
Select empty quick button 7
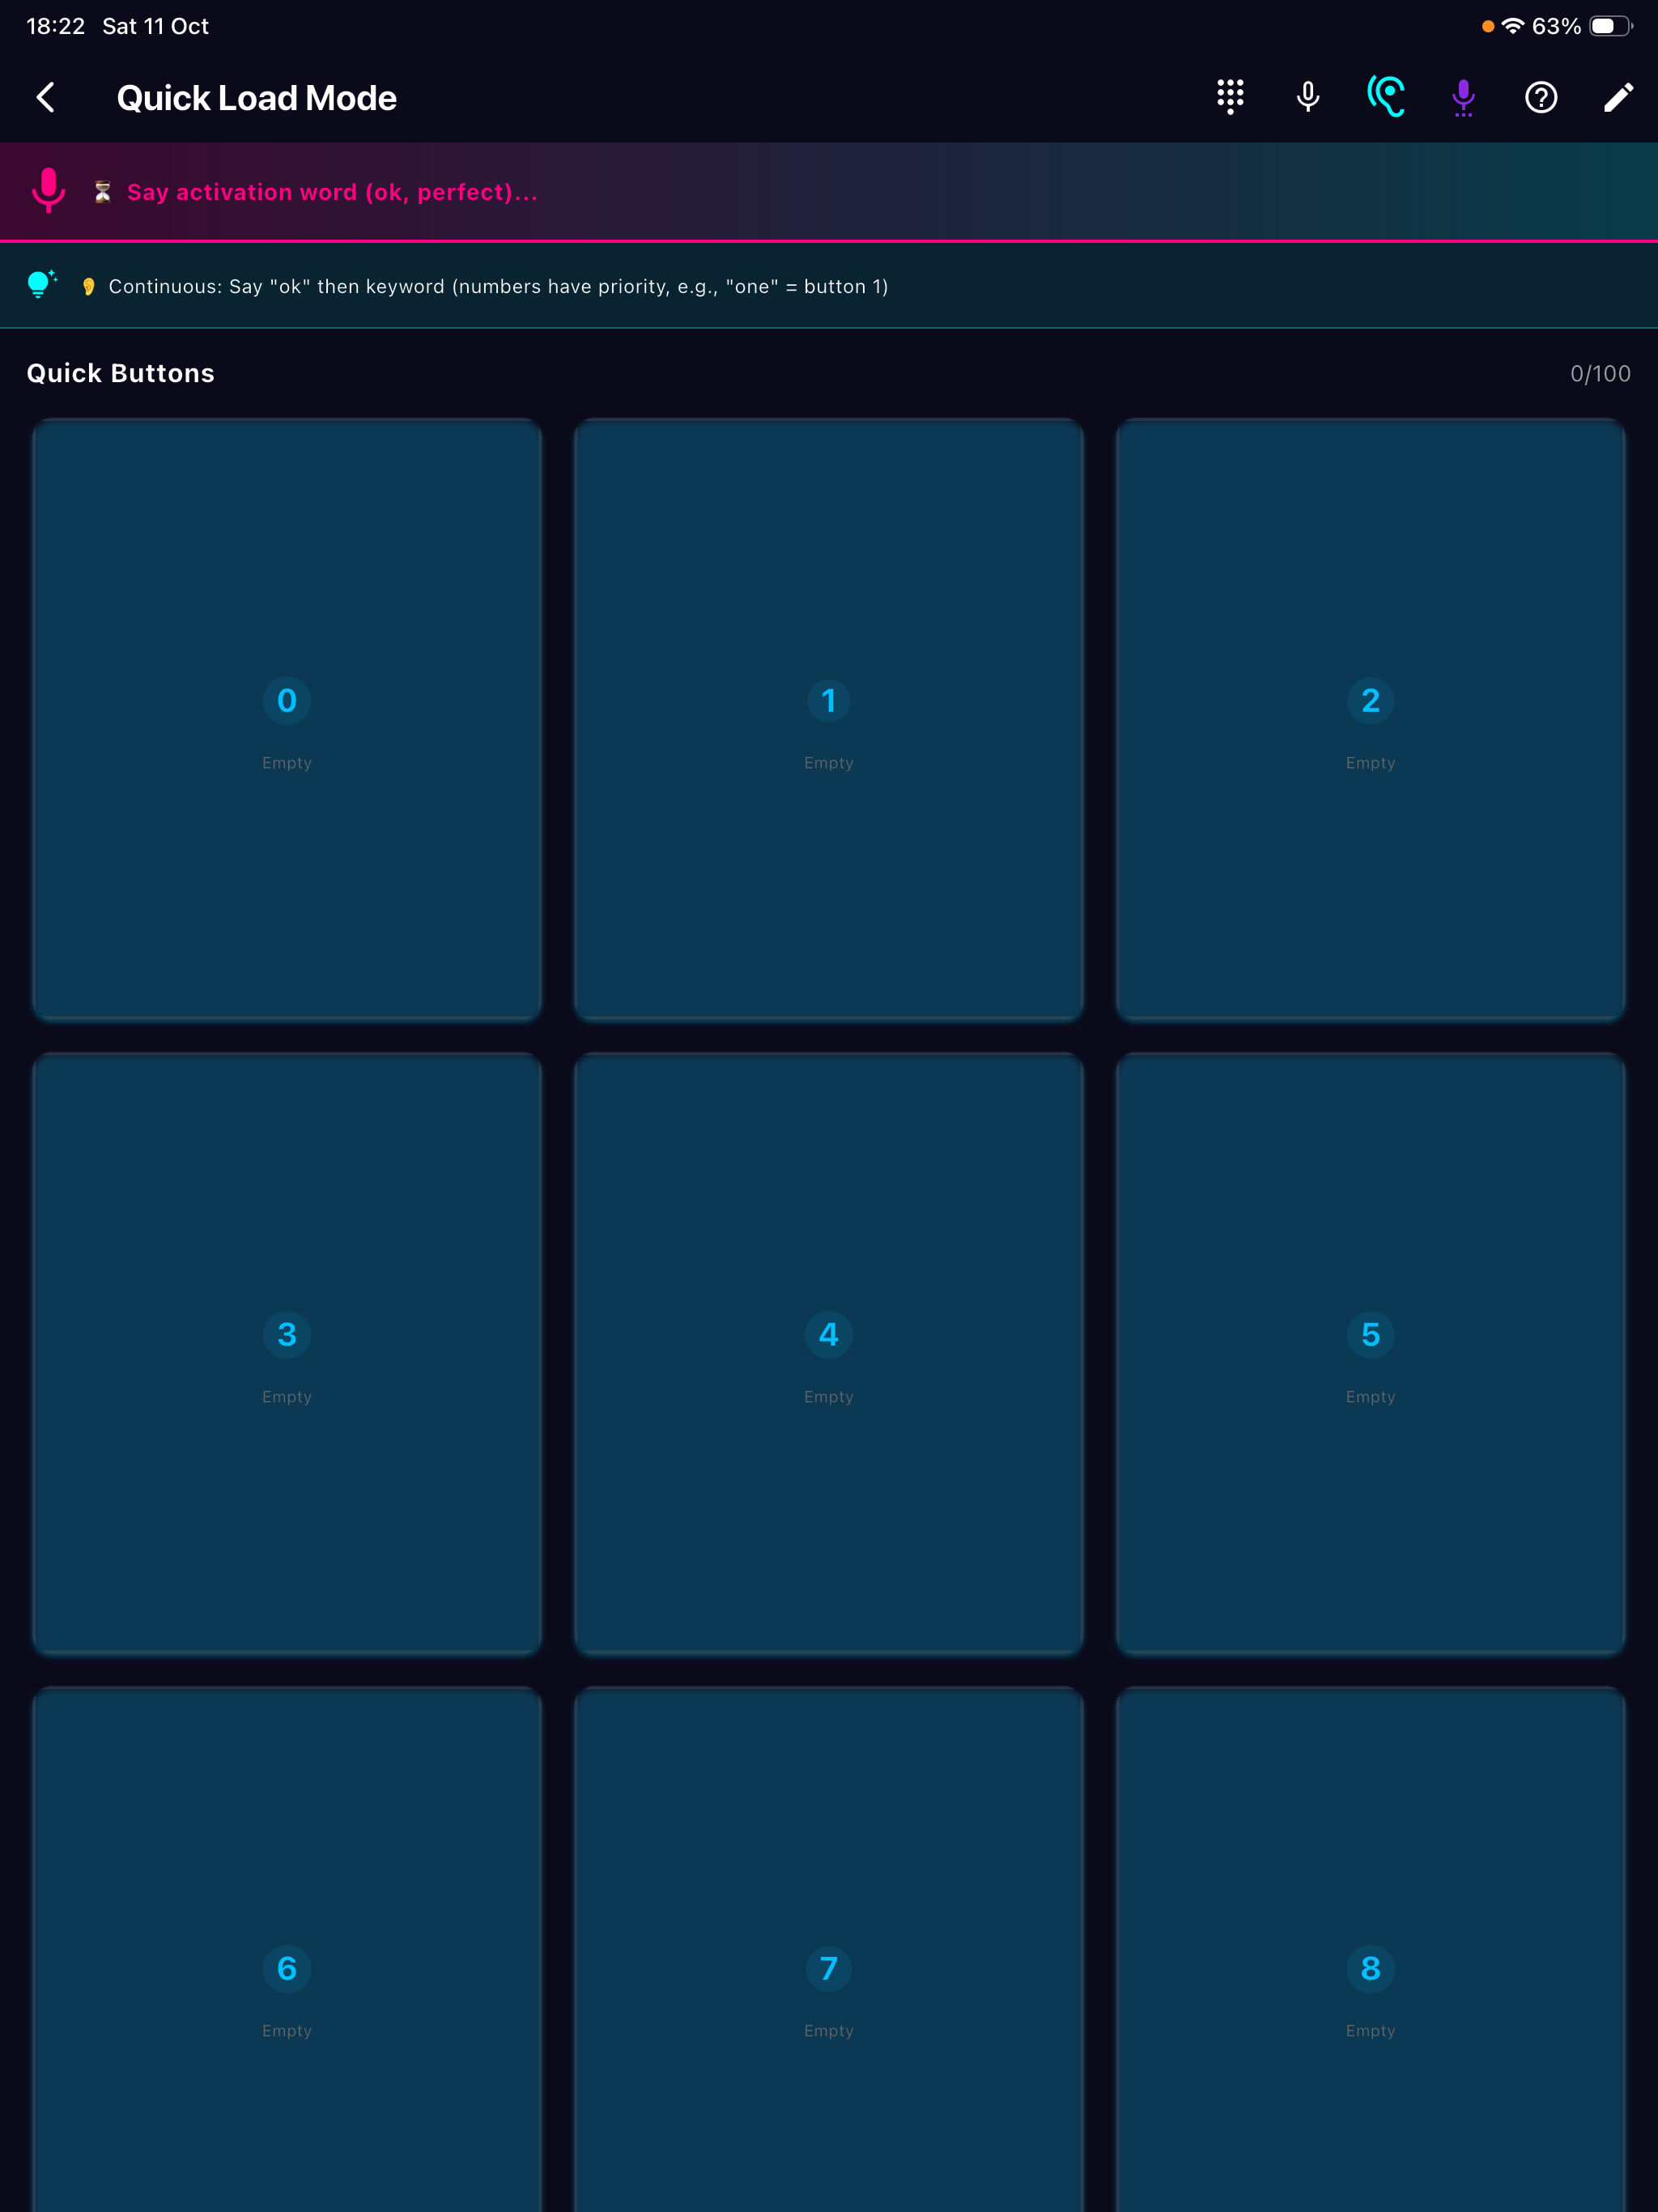point(829,1950)
